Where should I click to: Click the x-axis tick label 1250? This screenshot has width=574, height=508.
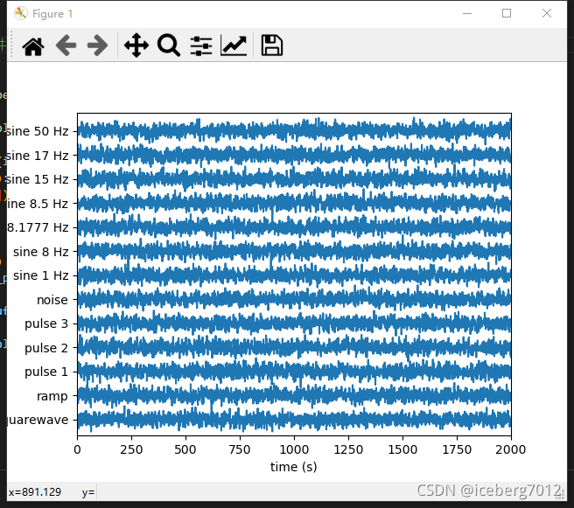[348, 449]
